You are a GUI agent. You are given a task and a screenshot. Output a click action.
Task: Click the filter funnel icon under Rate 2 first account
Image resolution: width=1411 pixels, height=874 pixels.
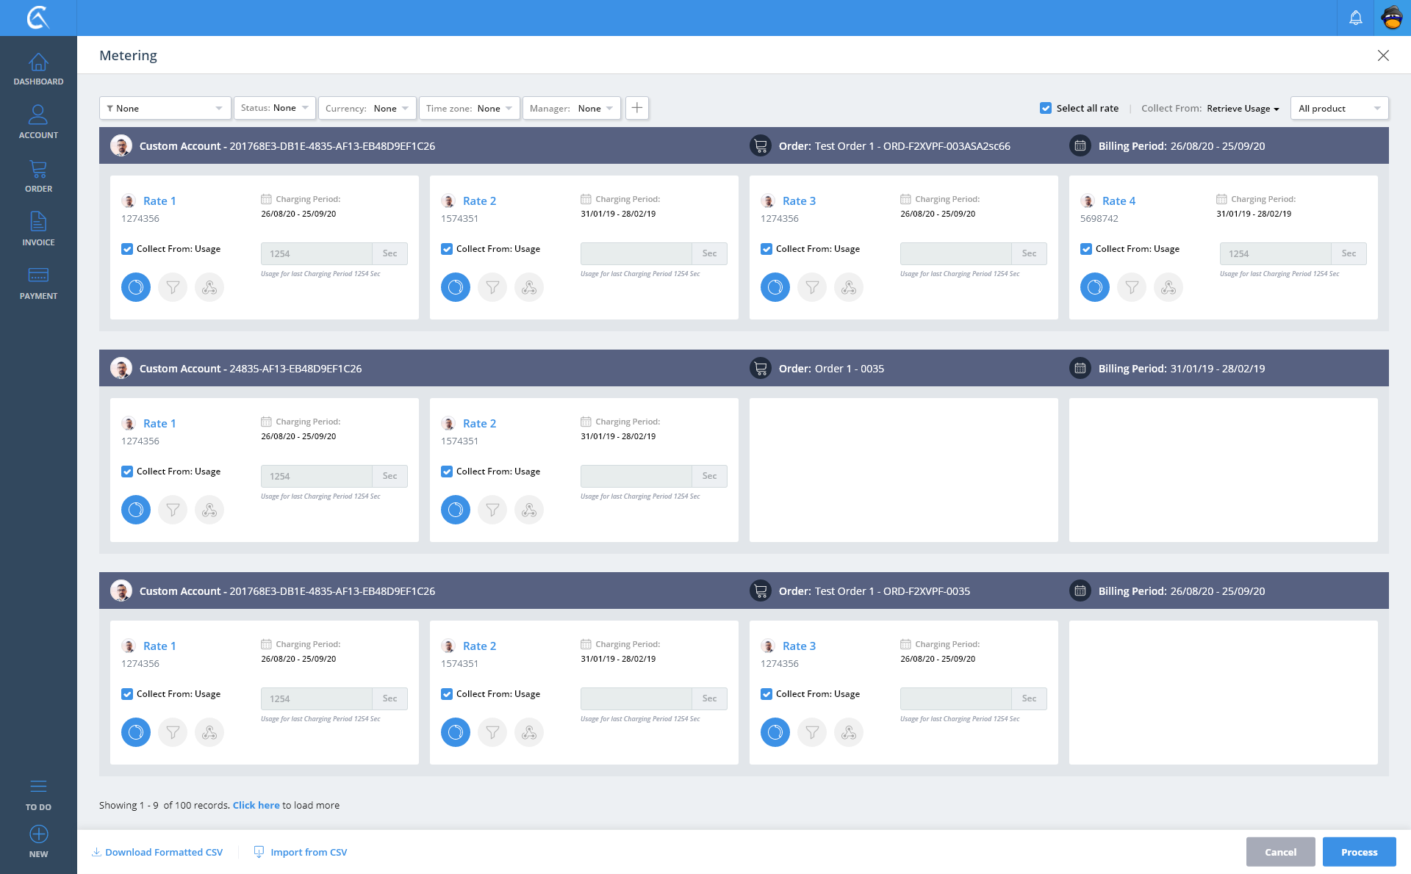[492, 287]
